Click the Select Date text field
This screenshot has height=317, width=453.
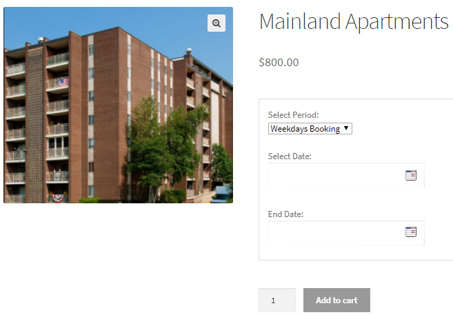tap(335, 175)
